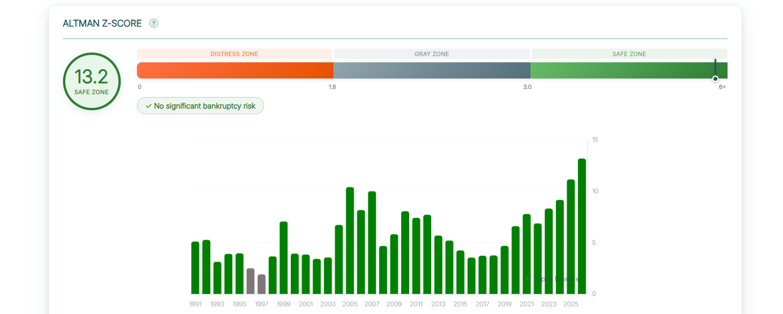
Task: Click the chart bar for 2007
Action: (x=372, y=242)
